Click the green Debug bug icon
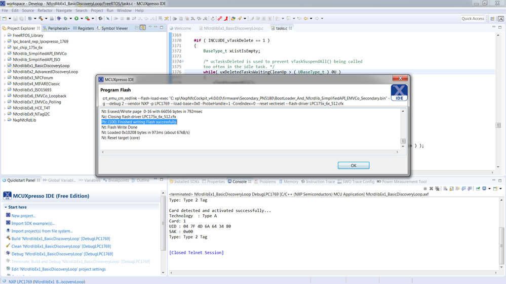 65,19
